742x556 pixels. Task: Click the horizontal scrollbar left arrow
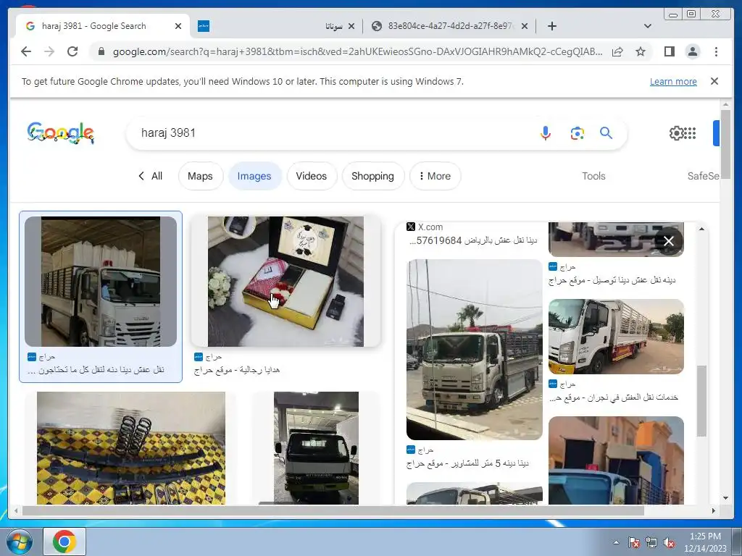pos(16,510)
